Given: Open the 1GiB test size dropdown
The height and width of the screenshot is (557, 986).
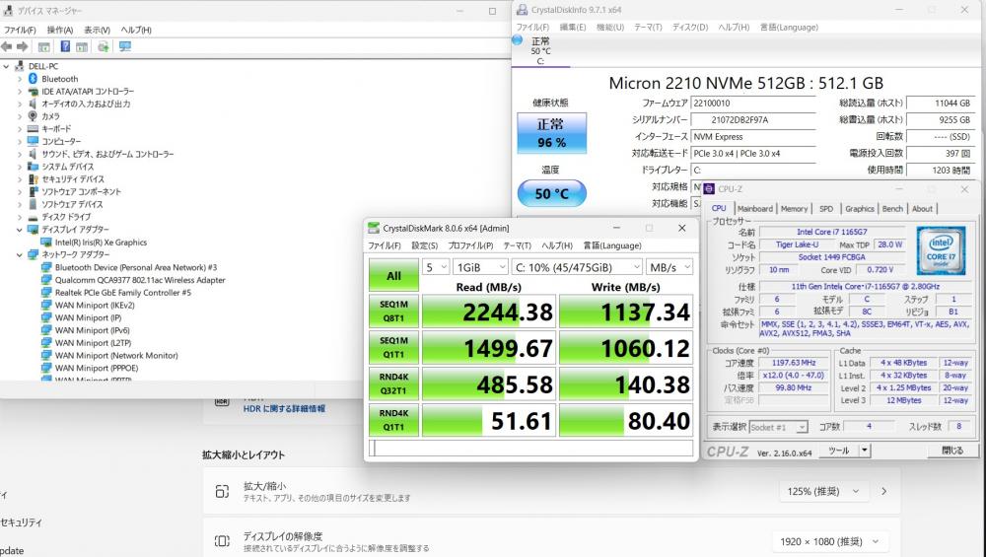Looking at the screenshot, I should (x=480, y=267).
